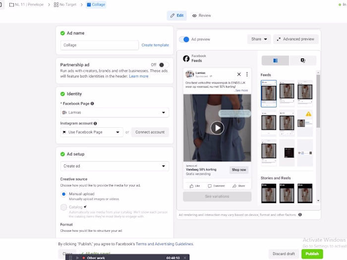Click the ad rendering info icon
The height and width of the screenshot is (260, 347).
[x=300, y=214]
